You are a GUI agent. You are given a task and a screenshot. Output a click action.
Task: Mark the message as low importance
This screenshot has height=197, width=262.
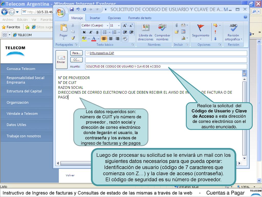[x=215, y=38]
